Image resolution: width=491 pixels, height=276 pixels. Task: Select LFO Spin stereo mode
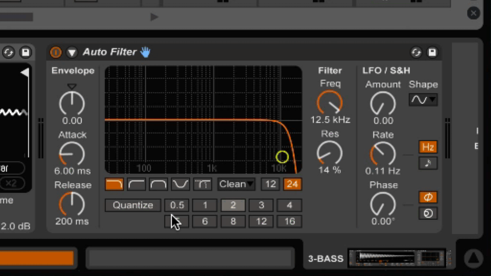pos(428,213)
